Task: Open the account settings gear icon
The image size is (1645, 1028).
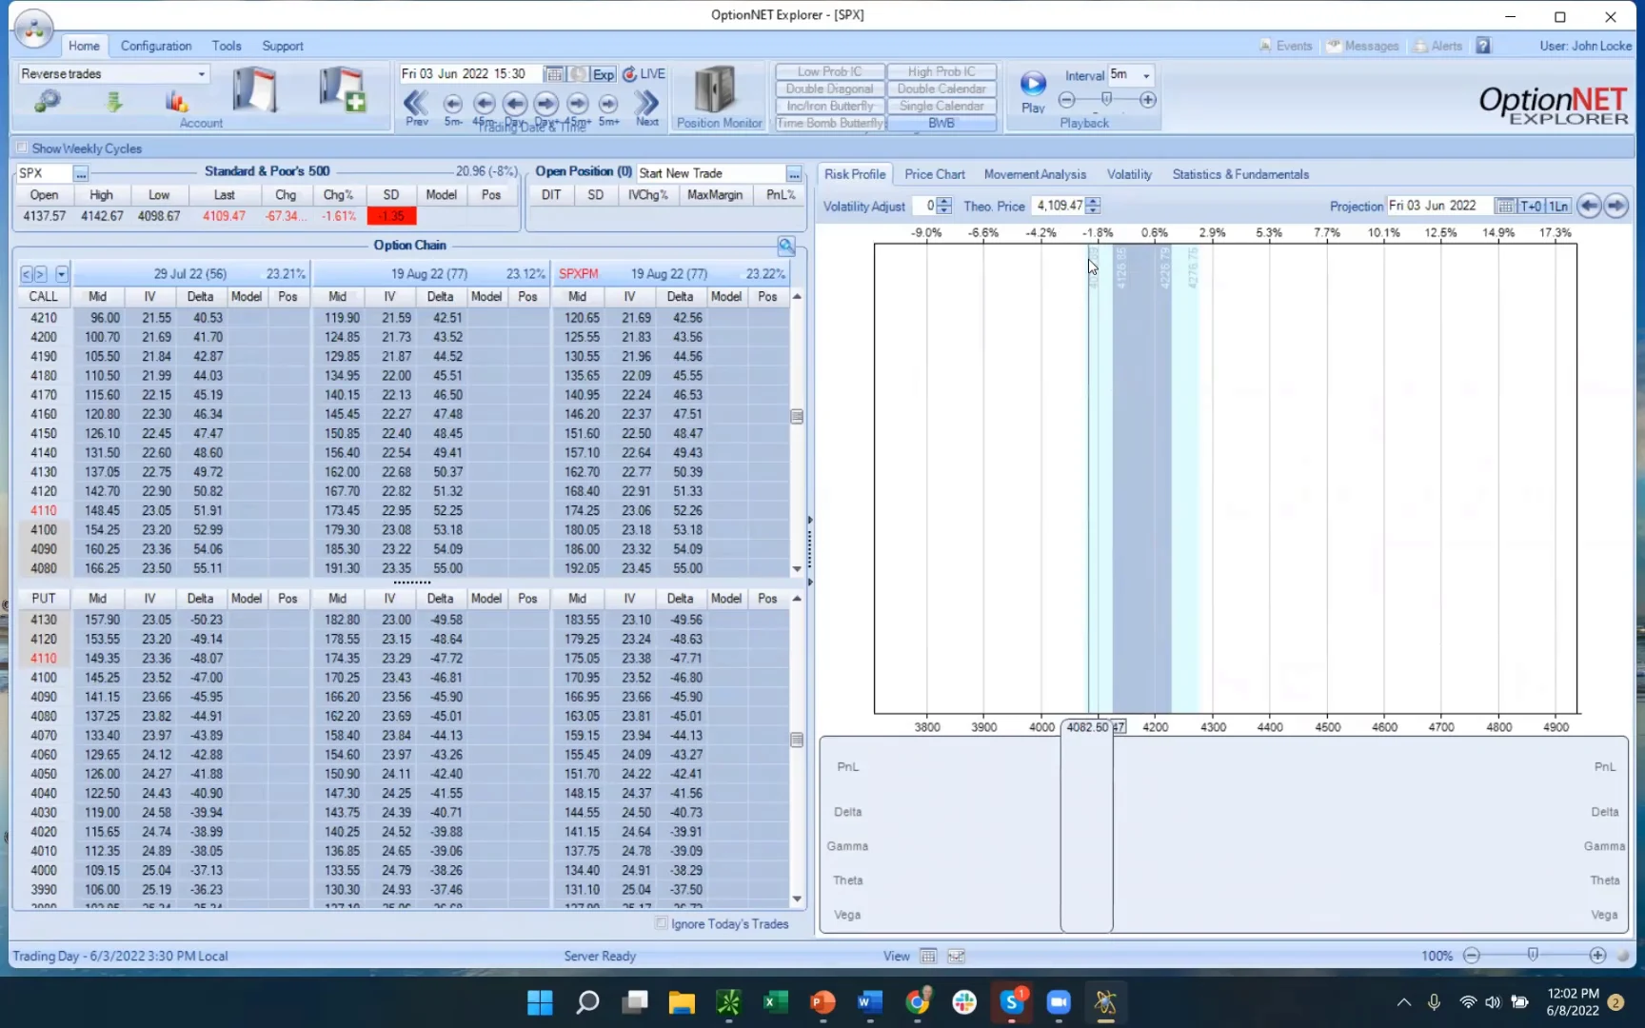Action: [x=47, y=101]
